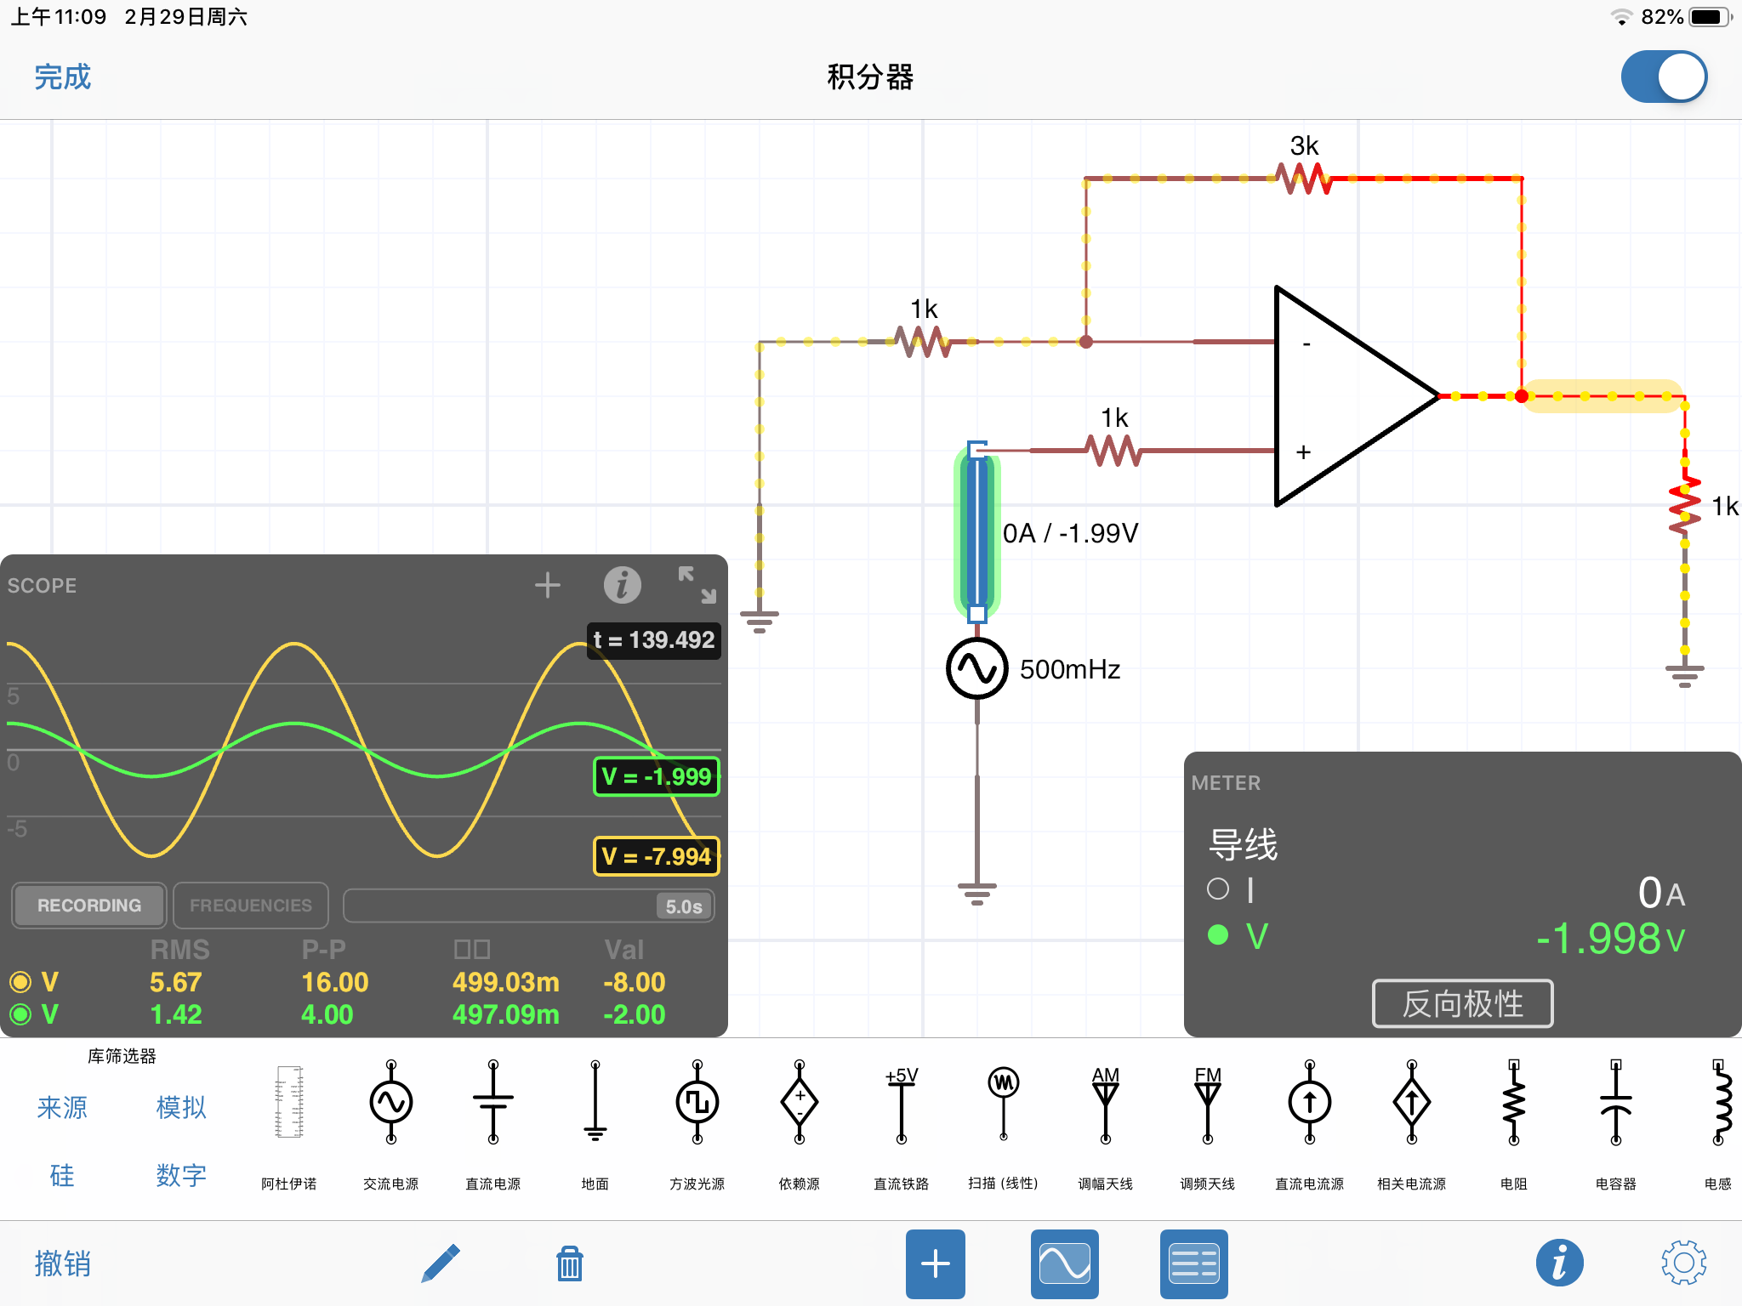The image size is (1742, 1306).
Task: Adjust the 5.0s time scale slider
Action: pos(684,906)
